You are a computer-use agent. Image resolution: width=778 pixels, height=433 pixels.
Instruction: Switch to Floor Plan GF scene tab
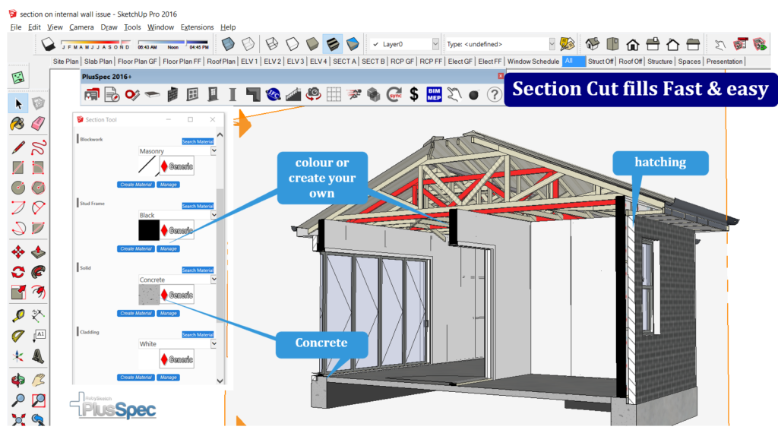tap(137, 62)
